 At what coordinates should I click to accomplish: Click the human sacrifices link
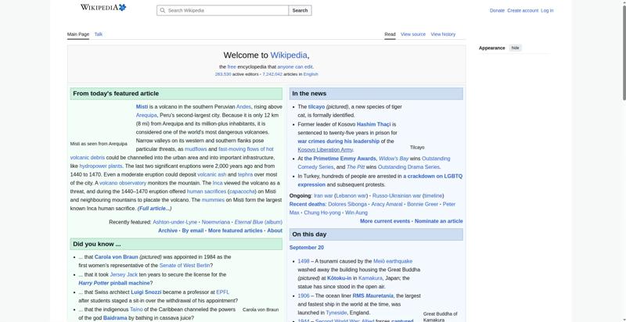207,191
